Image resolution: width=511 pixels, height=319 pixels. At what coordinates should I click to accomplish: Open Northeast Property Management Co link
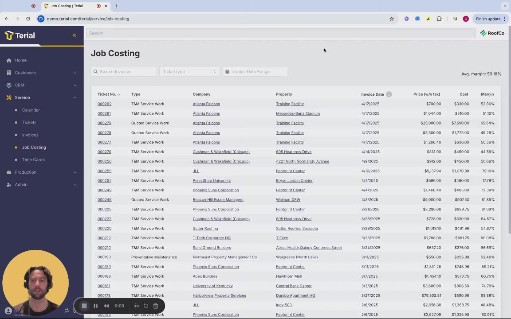point(224,257)
